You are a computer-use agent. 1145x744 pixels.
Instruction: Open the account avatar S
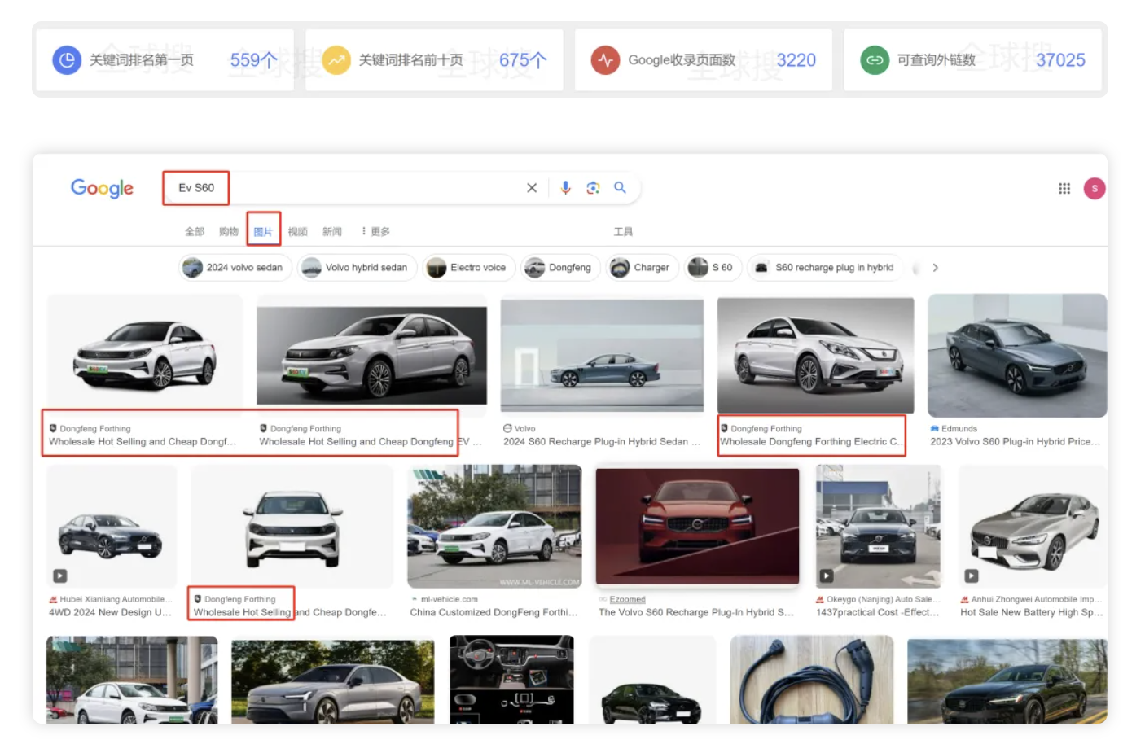(1095, 188)
